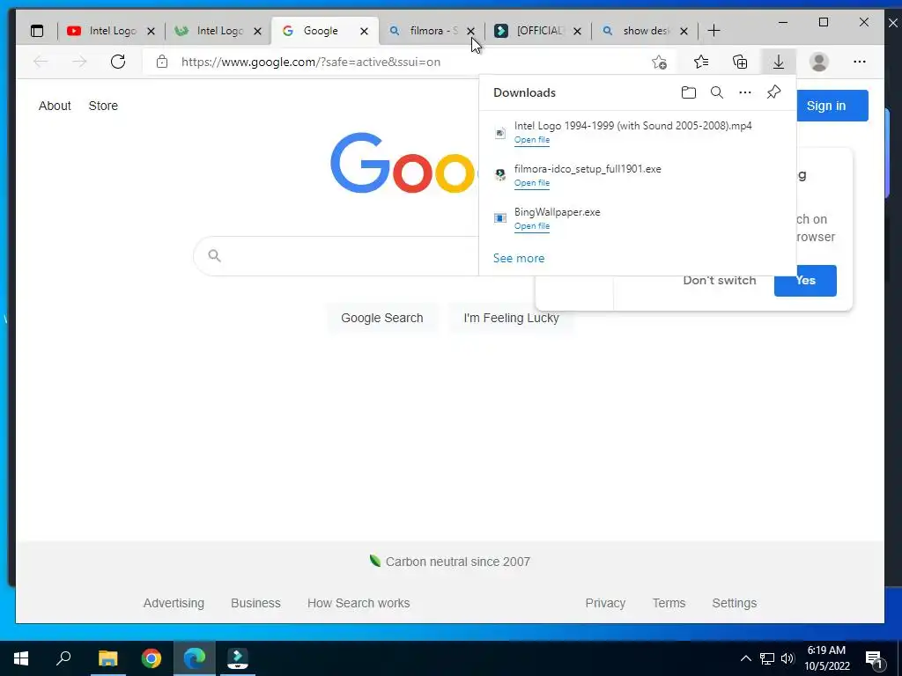902x676 pixels.
Task: Click I'm Feeling Lucky button
Action: (x=511, y=318)
